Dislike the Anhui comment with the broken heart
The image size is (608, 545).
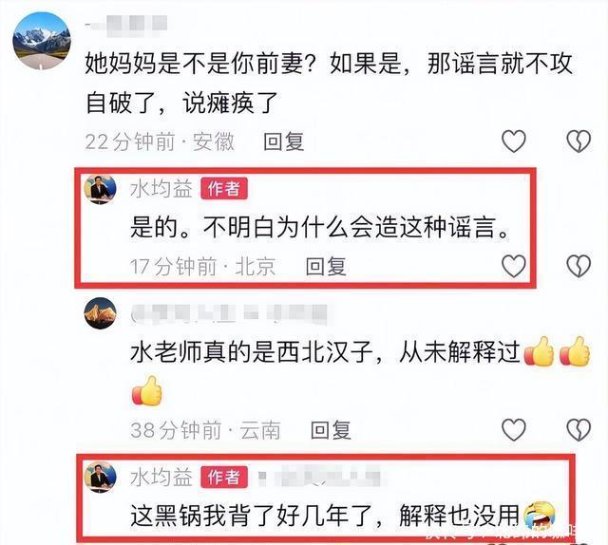coord(579,141)
